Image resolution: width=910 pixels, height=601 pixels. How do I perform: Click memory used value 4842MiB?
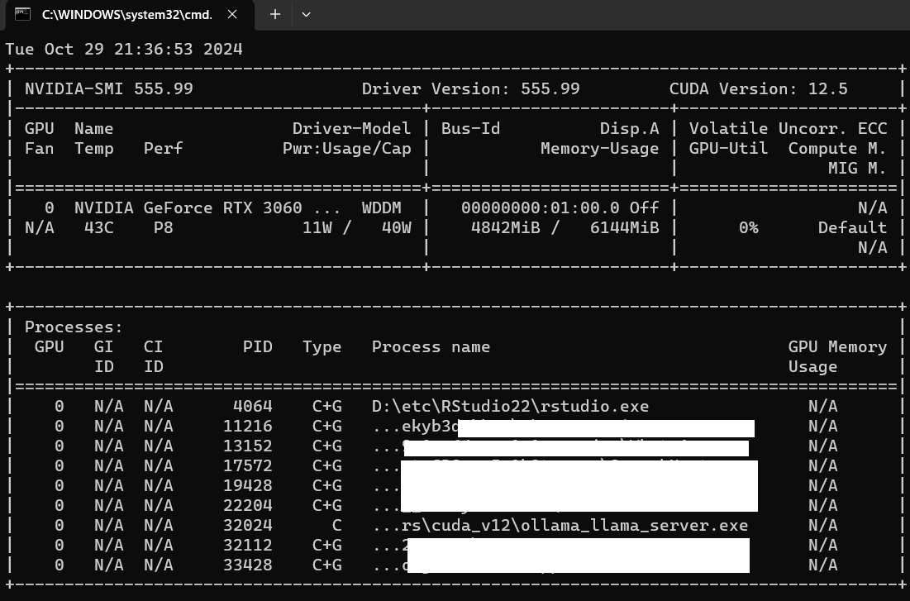coord(506,227)
